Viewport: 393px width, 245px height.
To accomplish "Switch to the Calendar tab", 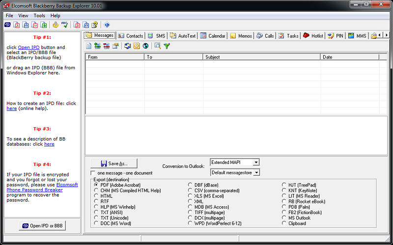I will (213, 36).
